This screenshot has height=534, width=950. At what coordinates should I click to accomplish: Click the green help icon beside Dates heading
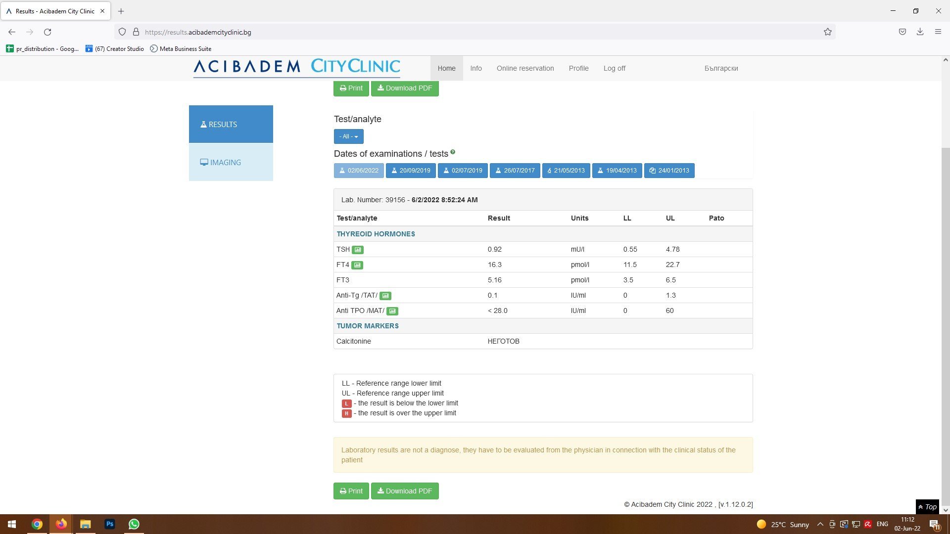(x=453, y=152)
